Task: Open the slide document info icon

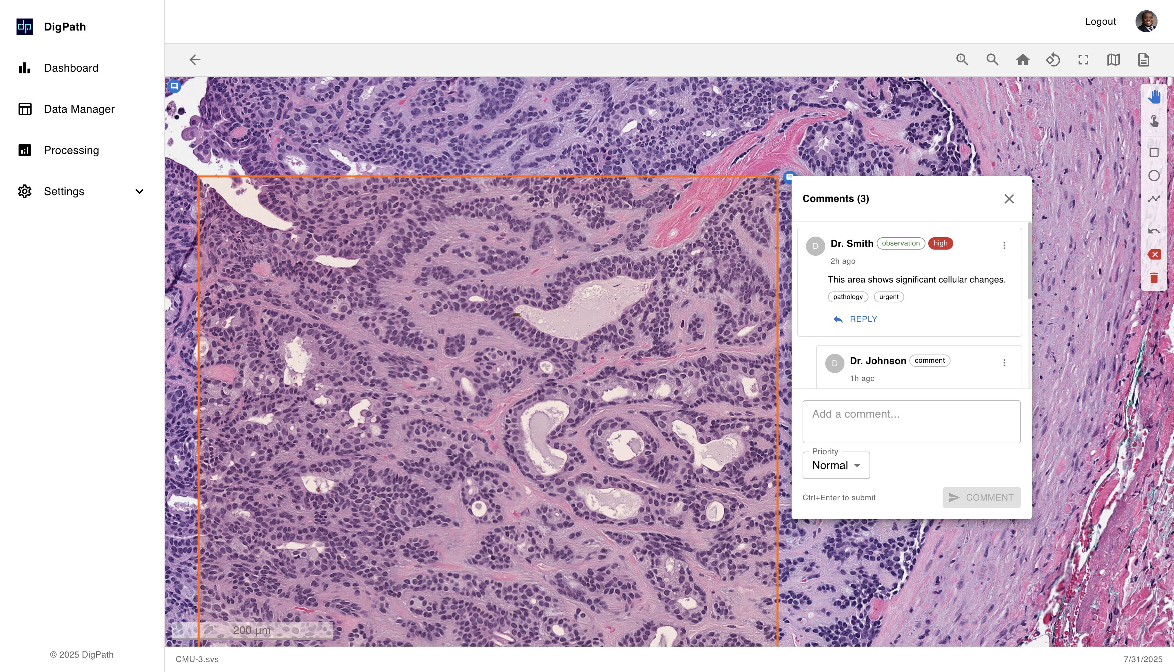Action: [1143, 60]
